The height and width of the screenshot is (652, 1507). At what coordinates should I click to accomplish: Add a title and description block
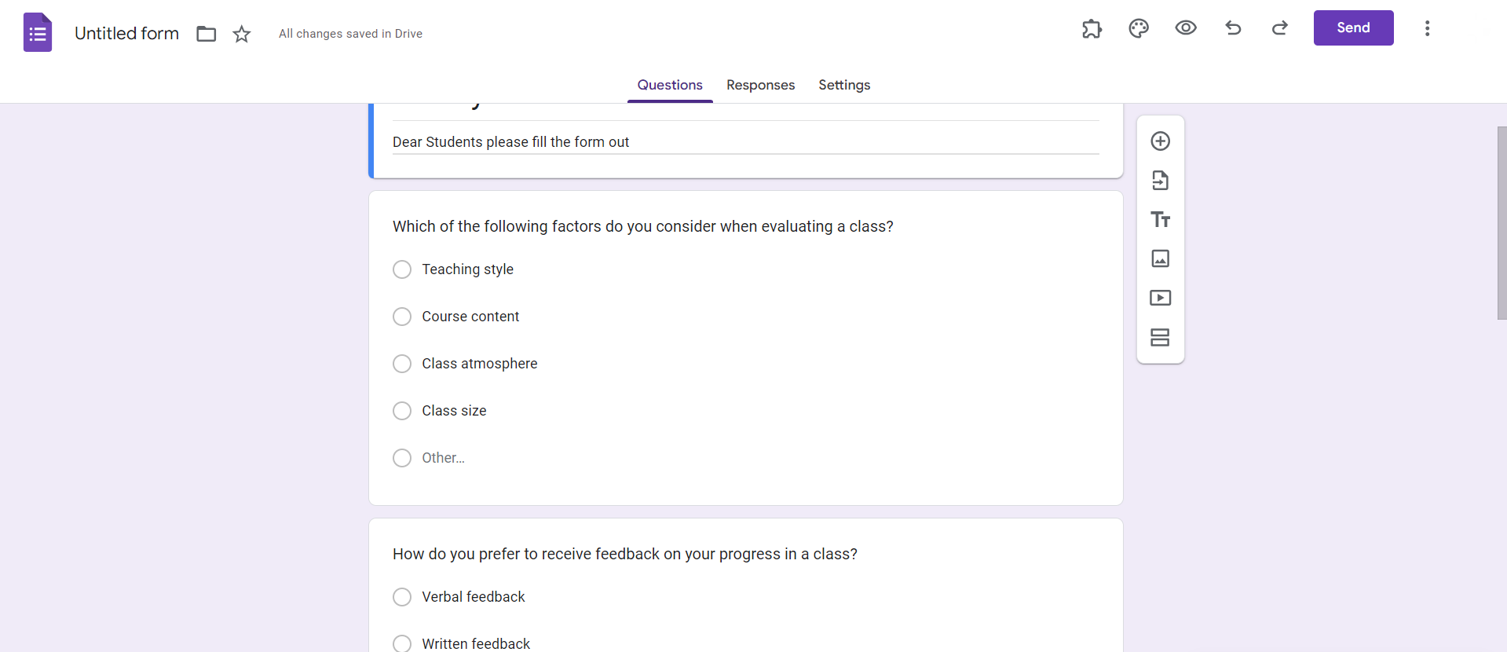(x=1160, y=220)
